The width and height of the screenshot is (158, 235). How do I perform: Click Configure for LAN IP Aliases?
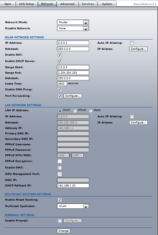138,122
